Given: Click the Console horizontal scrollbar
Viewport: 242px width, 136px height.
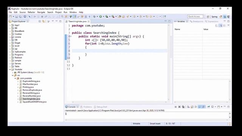Looking at the screenshot, I should click(146, 120).
